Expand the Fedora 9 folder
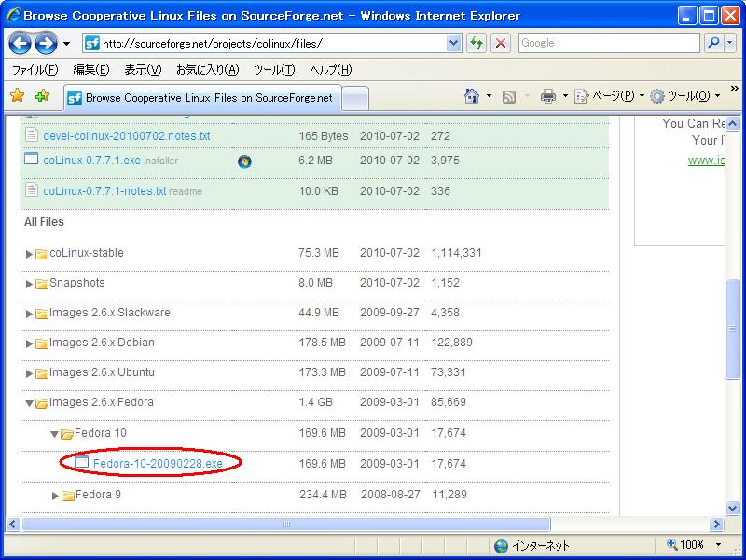The width and height of the screenshot is (746, 560). pos(55,496)
